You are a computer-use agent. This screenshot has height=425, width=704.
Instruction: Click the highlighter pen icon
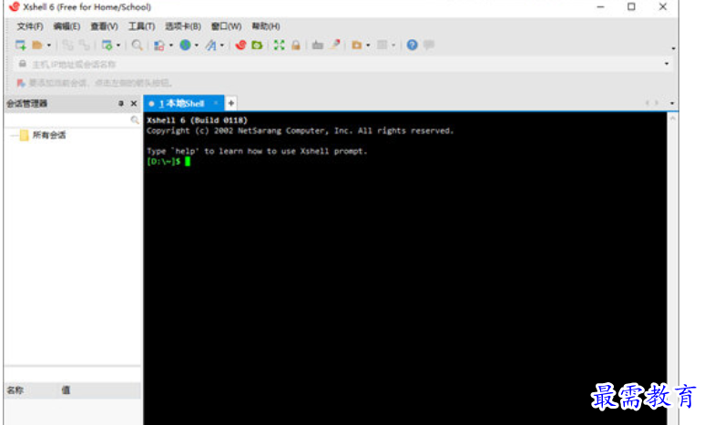point(335,45)
